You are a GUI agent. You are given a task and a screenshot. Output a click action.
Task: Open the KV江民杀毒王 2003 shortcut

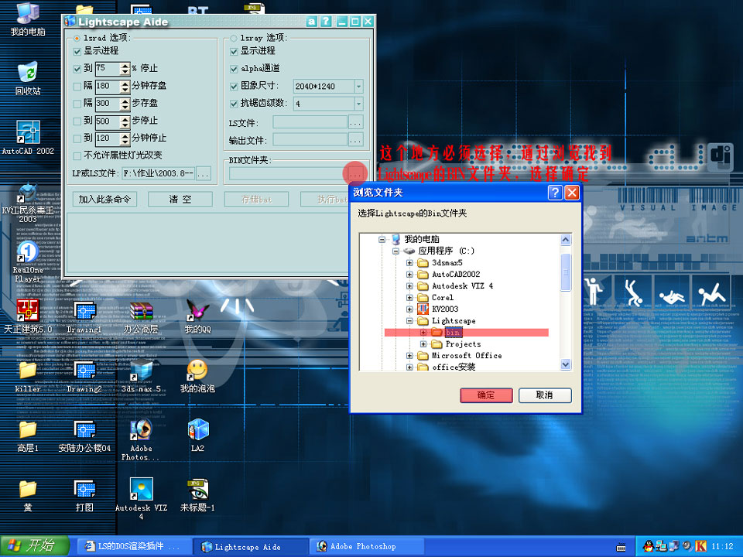(x=28, y=203)
